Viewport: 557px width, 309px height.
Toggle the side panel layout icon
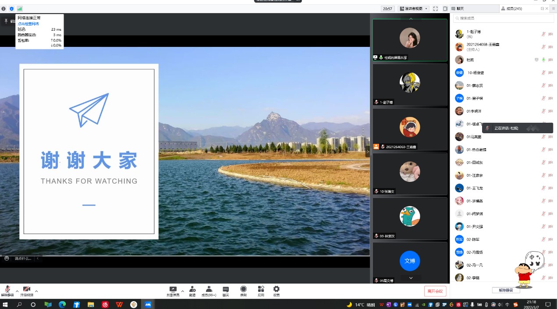click(445, 9)
